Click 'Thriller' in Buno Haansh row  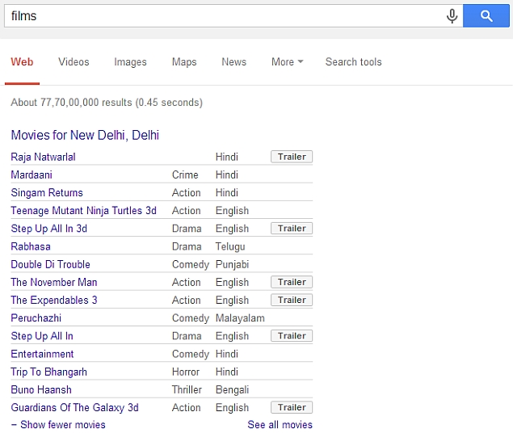[187, 389]
